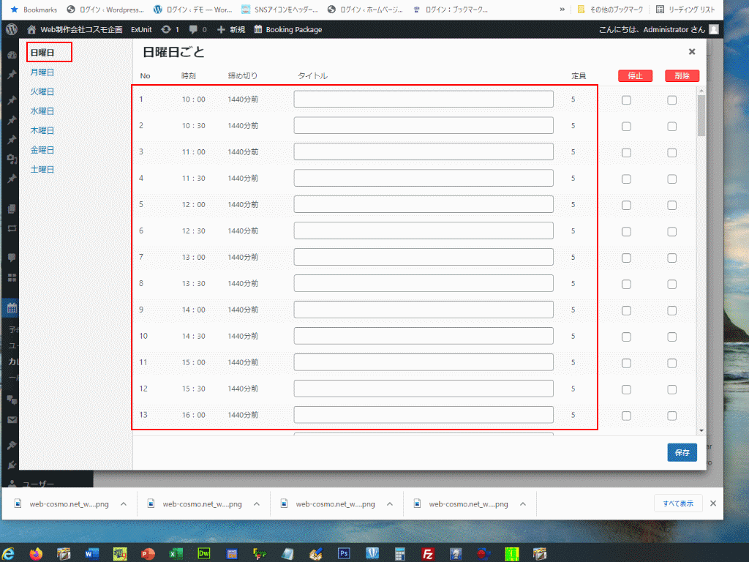Image resolution: width=749 pixels, height=562 pixels.
Task: Tick the 停止 checkbox for row 1
Action: point(626,100)
